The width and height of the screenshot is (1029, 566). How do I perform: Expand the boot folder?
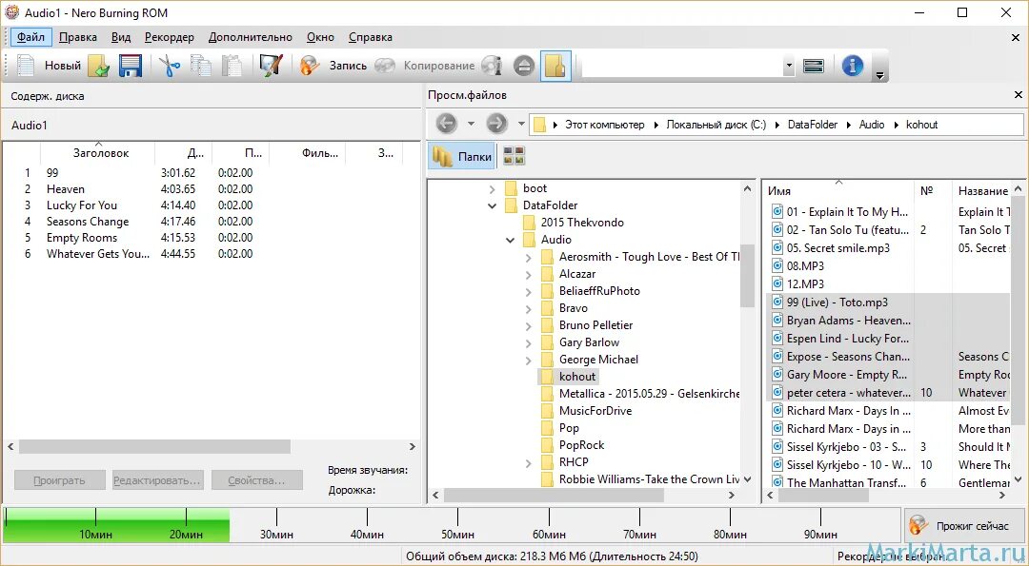493,188
